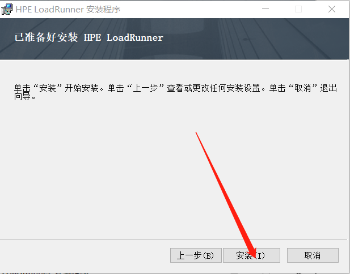Click the “取消” phrase inside the instructions

tap(303, 88)
